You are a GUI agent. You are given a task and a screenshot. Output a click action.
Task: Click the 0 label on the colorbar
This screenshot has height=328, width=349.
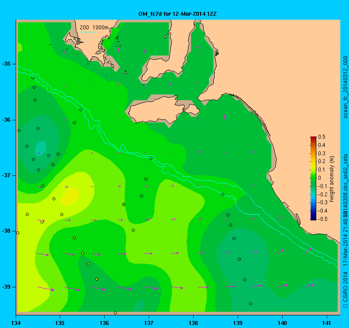coord(320,178)
